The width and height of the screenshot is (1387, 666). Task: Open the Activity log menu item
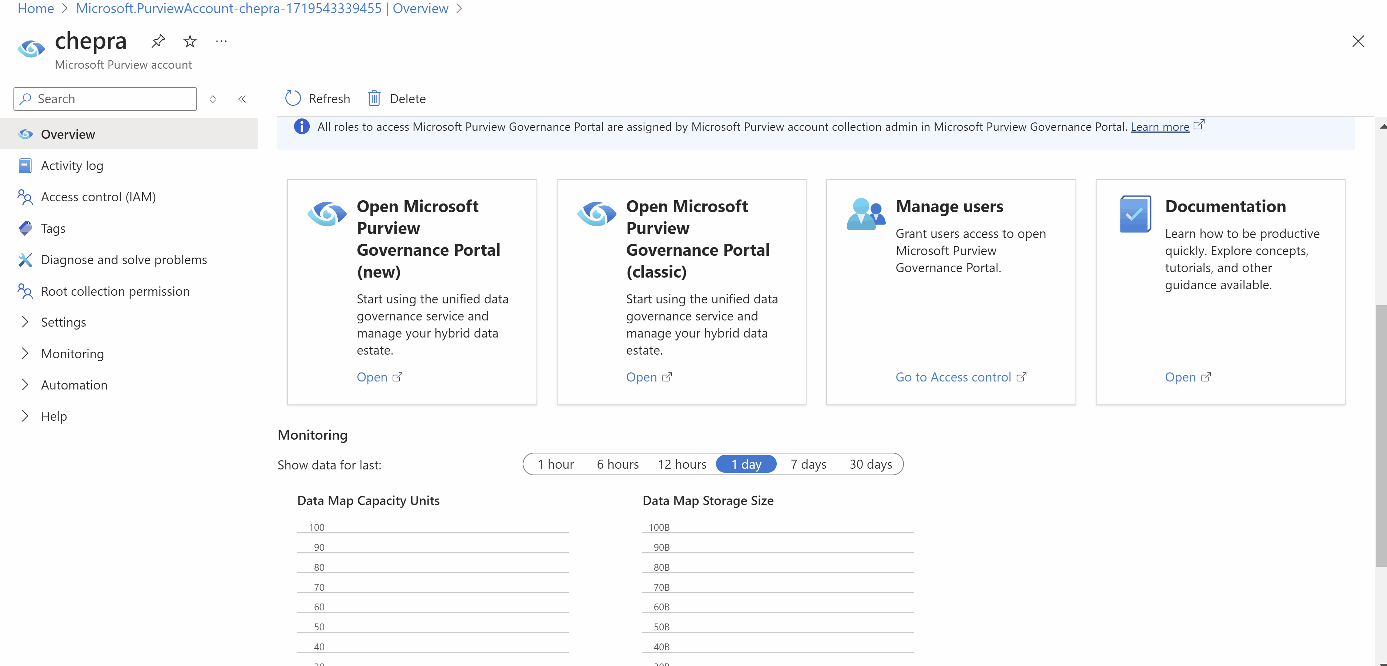pos(129,166)
